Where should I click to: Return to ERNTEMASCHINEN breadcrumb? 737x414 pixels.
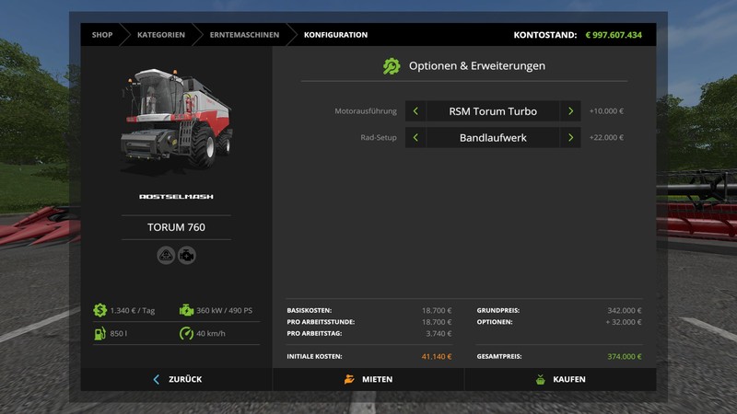(242, 35)
